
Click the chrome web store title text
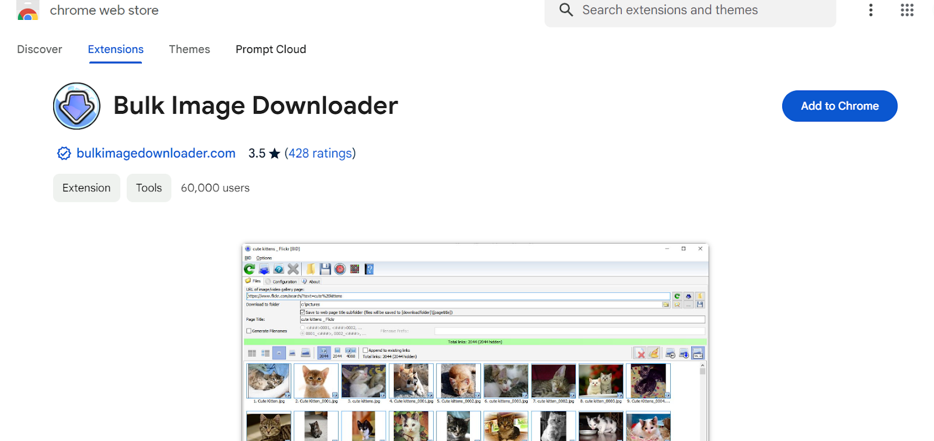coord(104,10)
